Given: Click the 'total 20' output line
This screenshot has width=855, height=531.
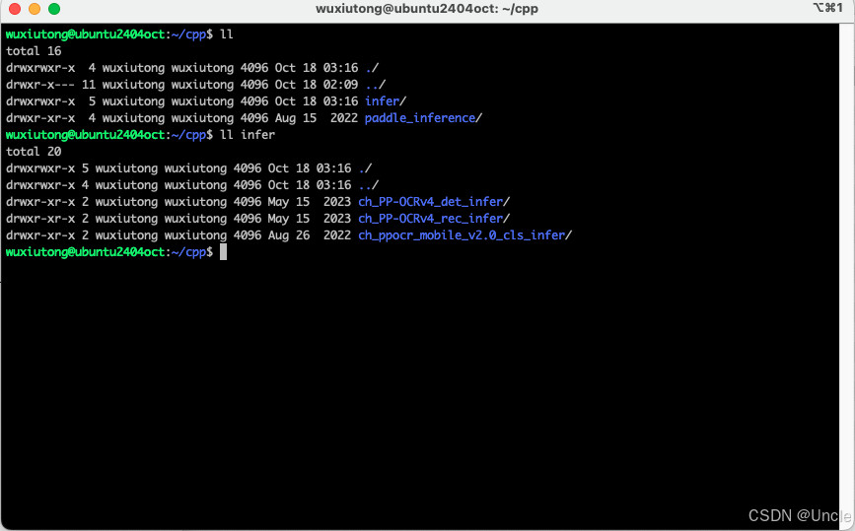Looking at the screenshot, I should pyautogui.click(x=34, y=152).
